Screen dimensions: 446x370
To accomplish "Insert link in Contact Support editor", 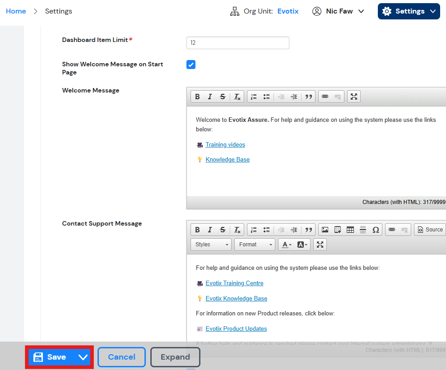I will click(x=392, y=230).
